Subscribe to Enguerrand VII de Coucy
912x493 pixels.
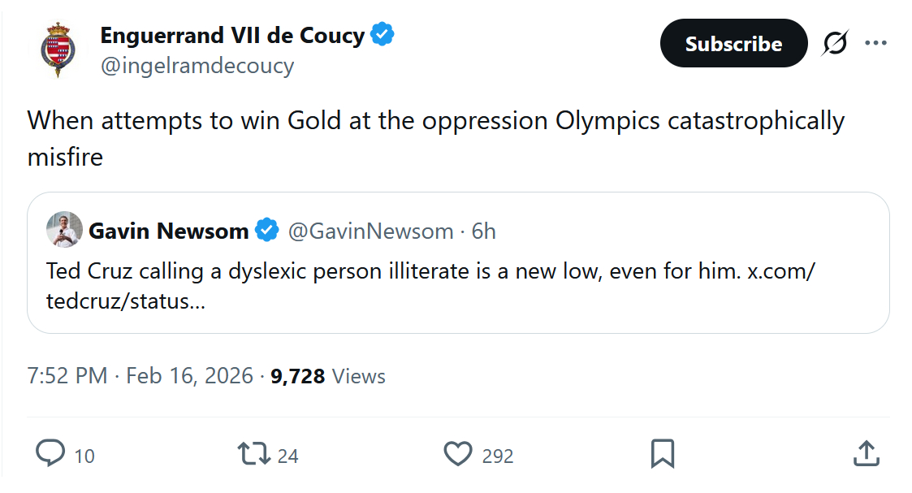[733, 43]
